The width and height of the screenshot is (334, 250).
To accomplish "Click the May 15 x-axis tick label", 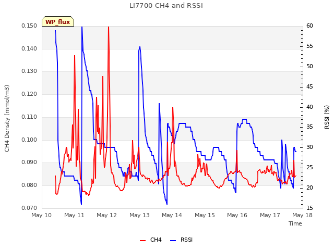I will coord(205,215).
